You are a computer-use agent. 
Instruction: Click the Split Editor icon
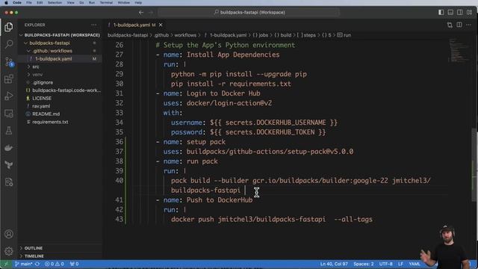click(459, 25)
